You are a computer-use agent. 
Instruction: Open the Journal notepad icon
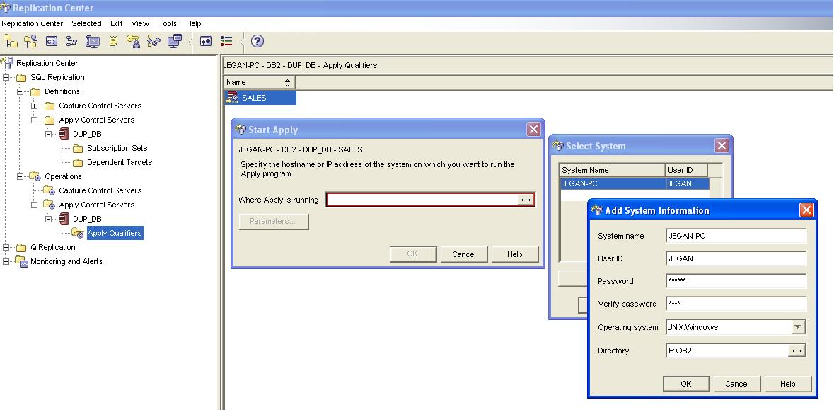pos(112,41)
